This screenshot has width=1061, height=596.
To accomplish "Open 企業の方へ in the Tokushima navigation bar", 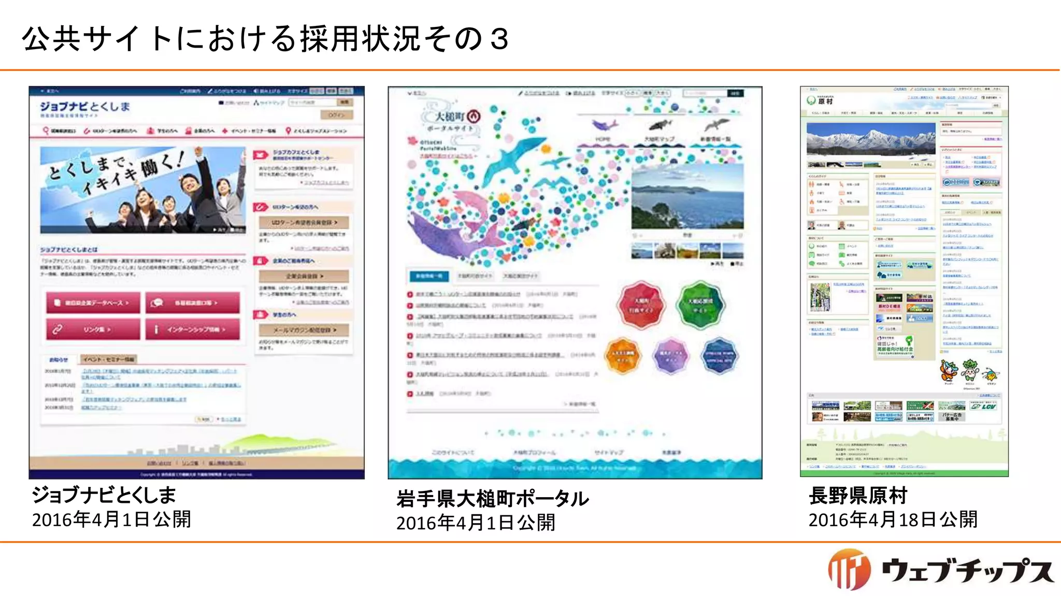I will point(200,131).
